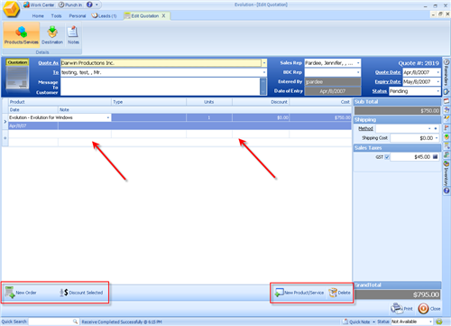Select the $750.00 cost cell

(x=320, y=117)
